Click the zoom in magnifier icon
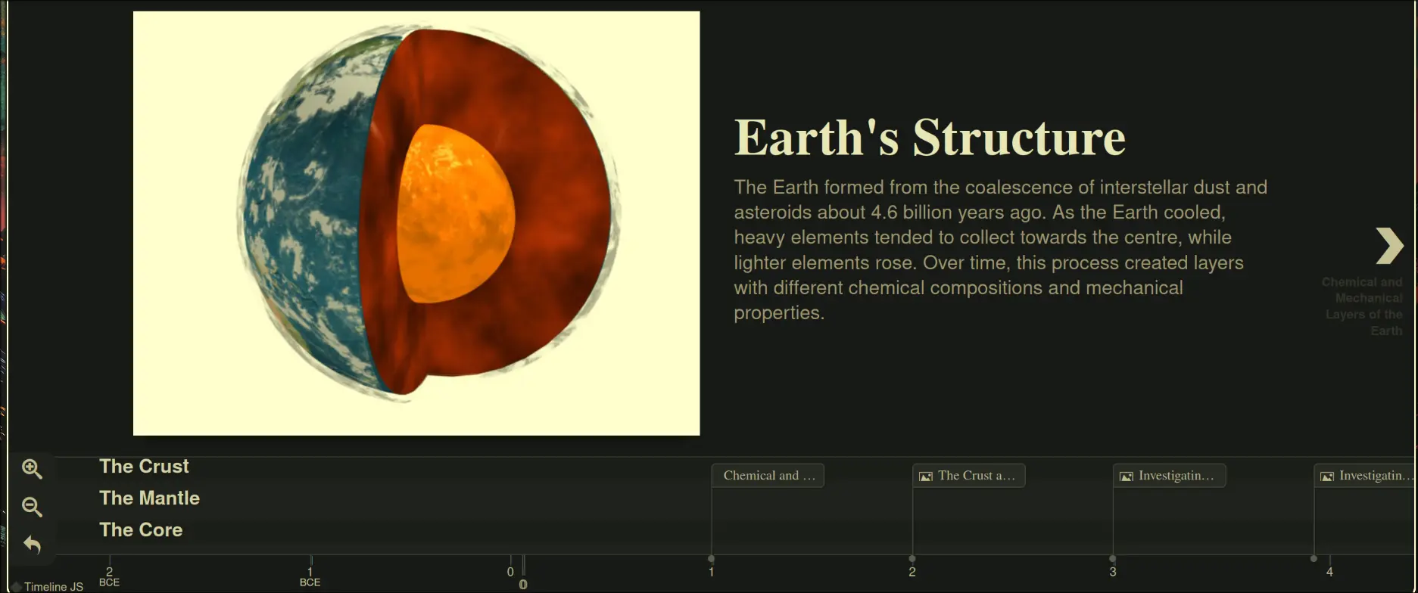 click(x=32, y=469)
